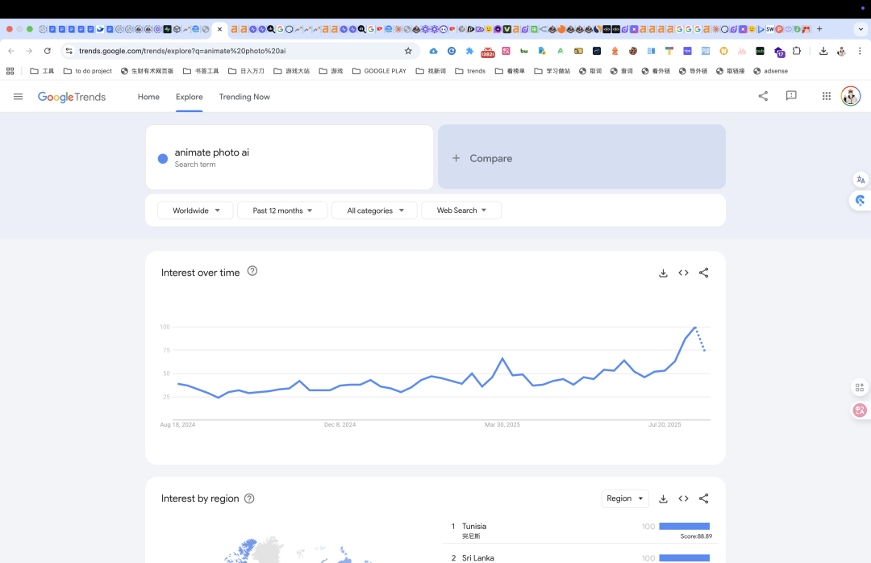Bookmark this page with the star icon

tap(408, 51)
